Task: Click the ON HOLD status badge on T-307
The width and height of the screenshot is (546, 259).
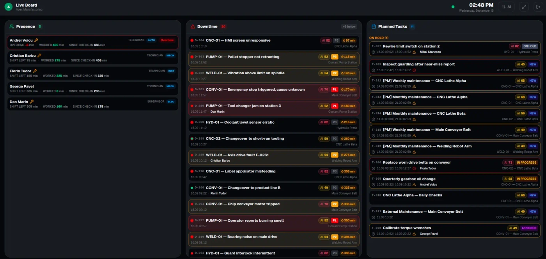Action: (530, 46)
